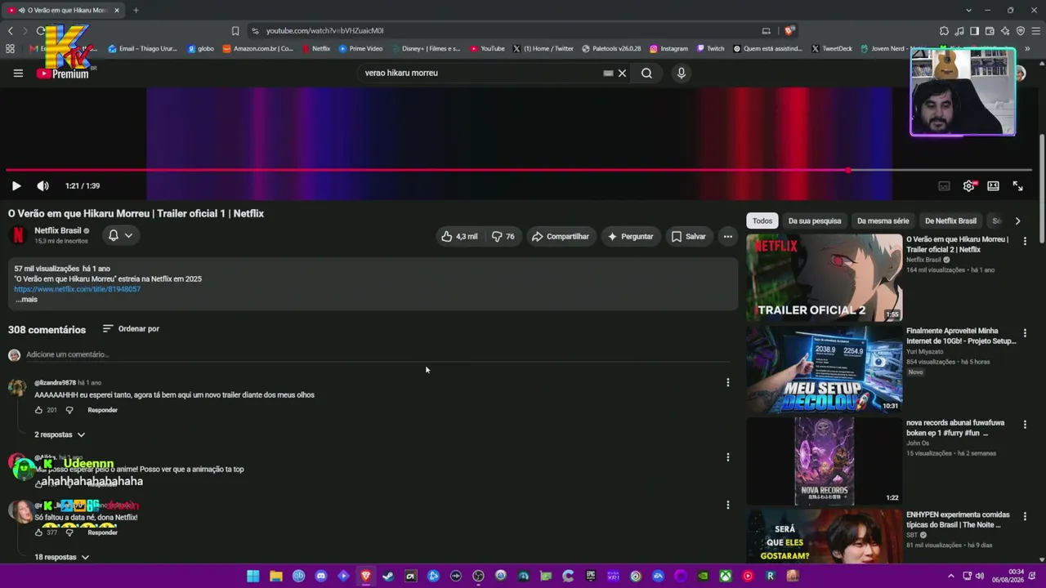Click the search magnifier button
The height and width of the screenshot is (588, 1046).
[646, 73]
